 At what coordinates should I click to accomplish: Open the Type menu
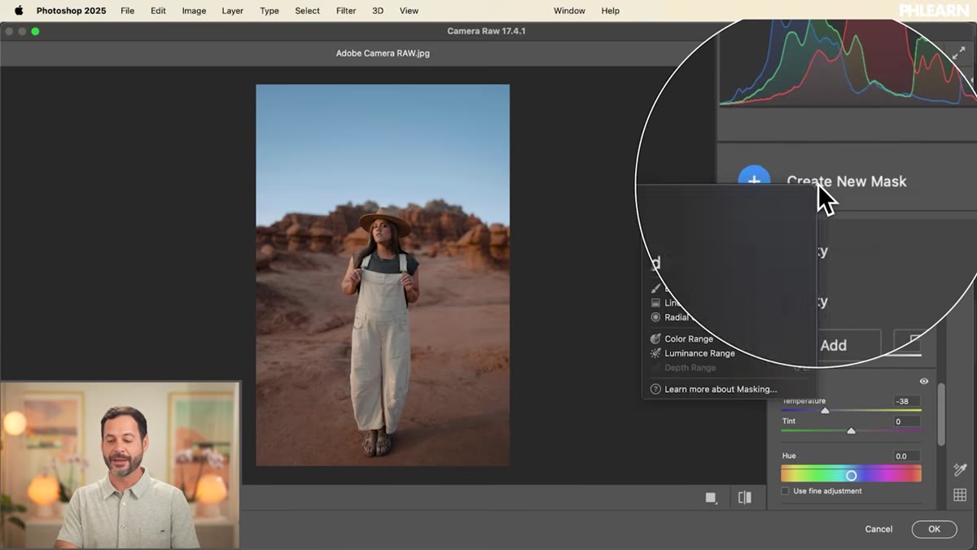(269, 11)
